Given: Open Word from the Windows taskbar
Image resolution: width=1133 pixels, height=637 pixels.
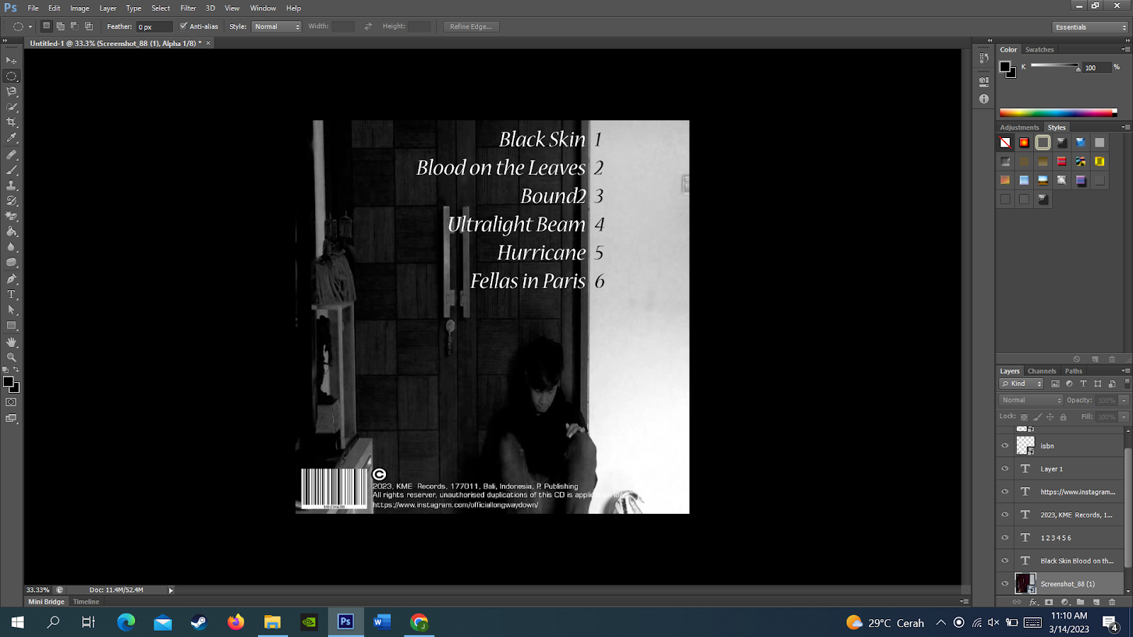Looking at the screenshot, I should click(x=382, y=622).
